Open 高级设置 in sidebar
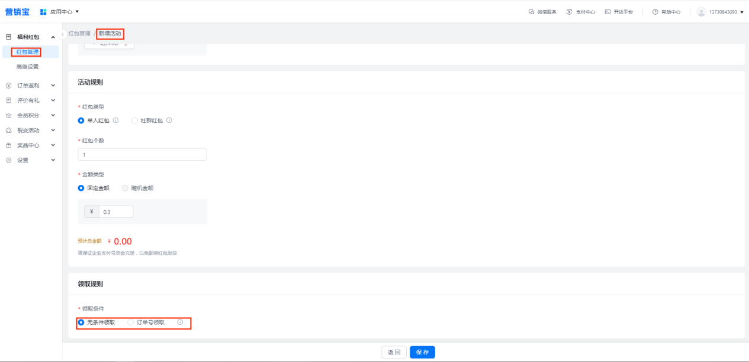Screen dimensions: 749x362 [x=27, y=67]
